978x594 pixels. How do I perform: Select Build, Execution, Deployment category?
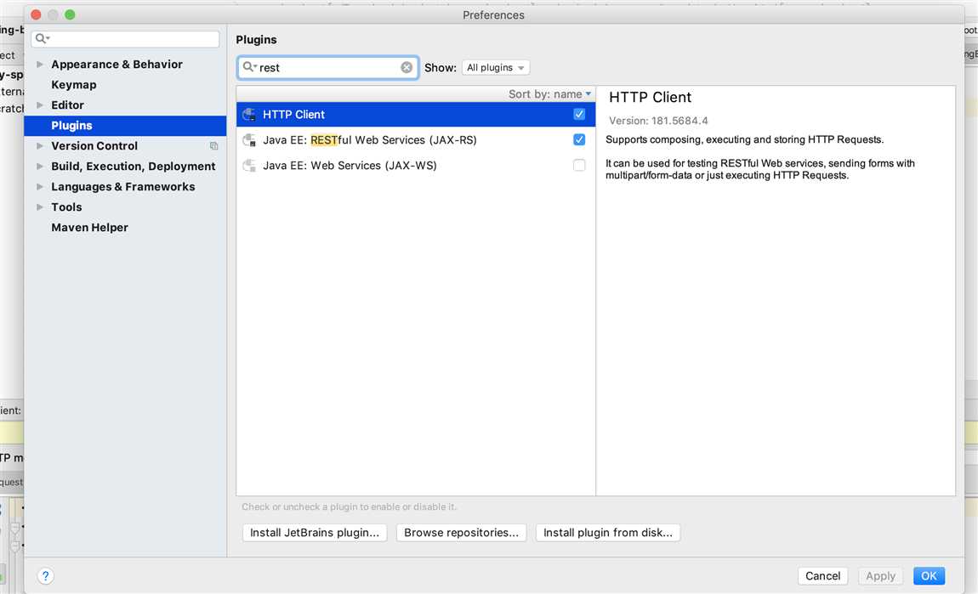[133, 167]
